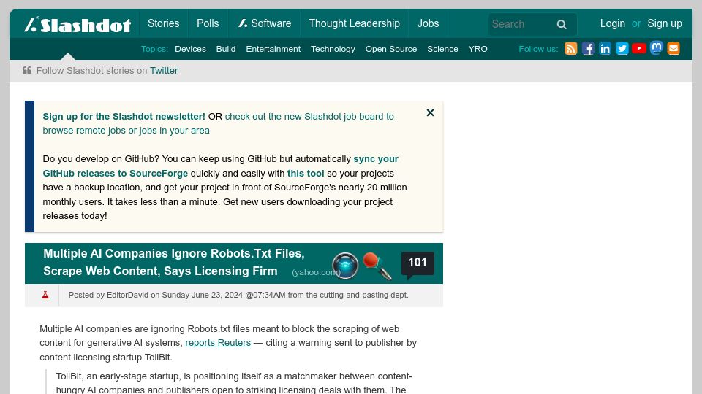Select the Science topic
The width and height of the screenshot is (702, 394).
point(442,49)
